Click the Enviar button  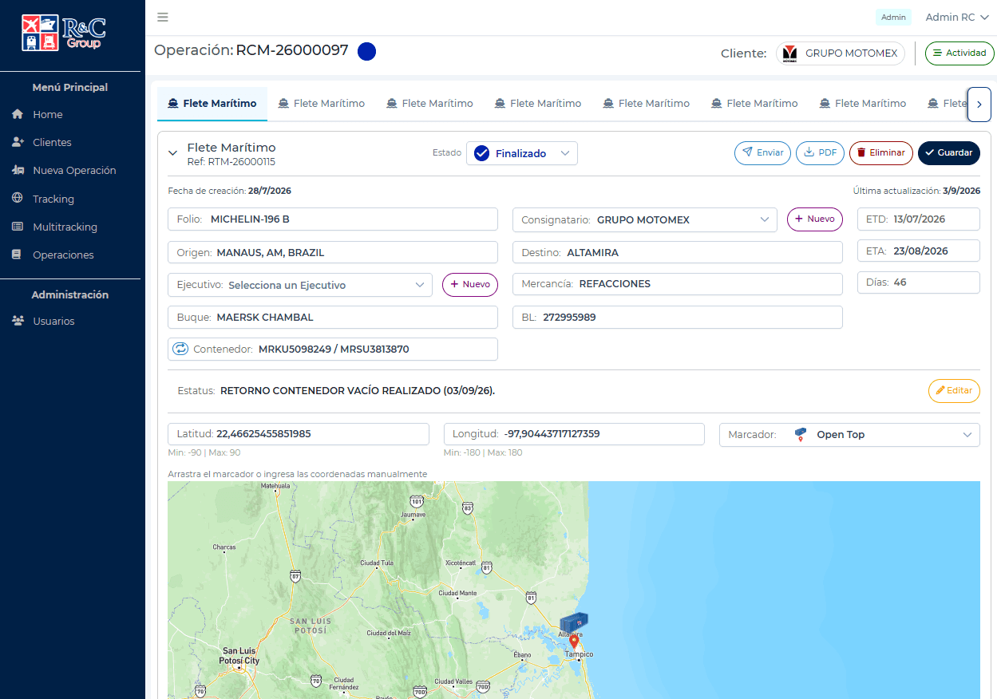click(x=762, y=152)
